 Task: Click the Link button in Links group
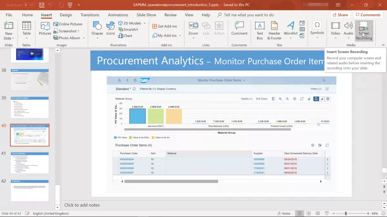tap(206, 29)
